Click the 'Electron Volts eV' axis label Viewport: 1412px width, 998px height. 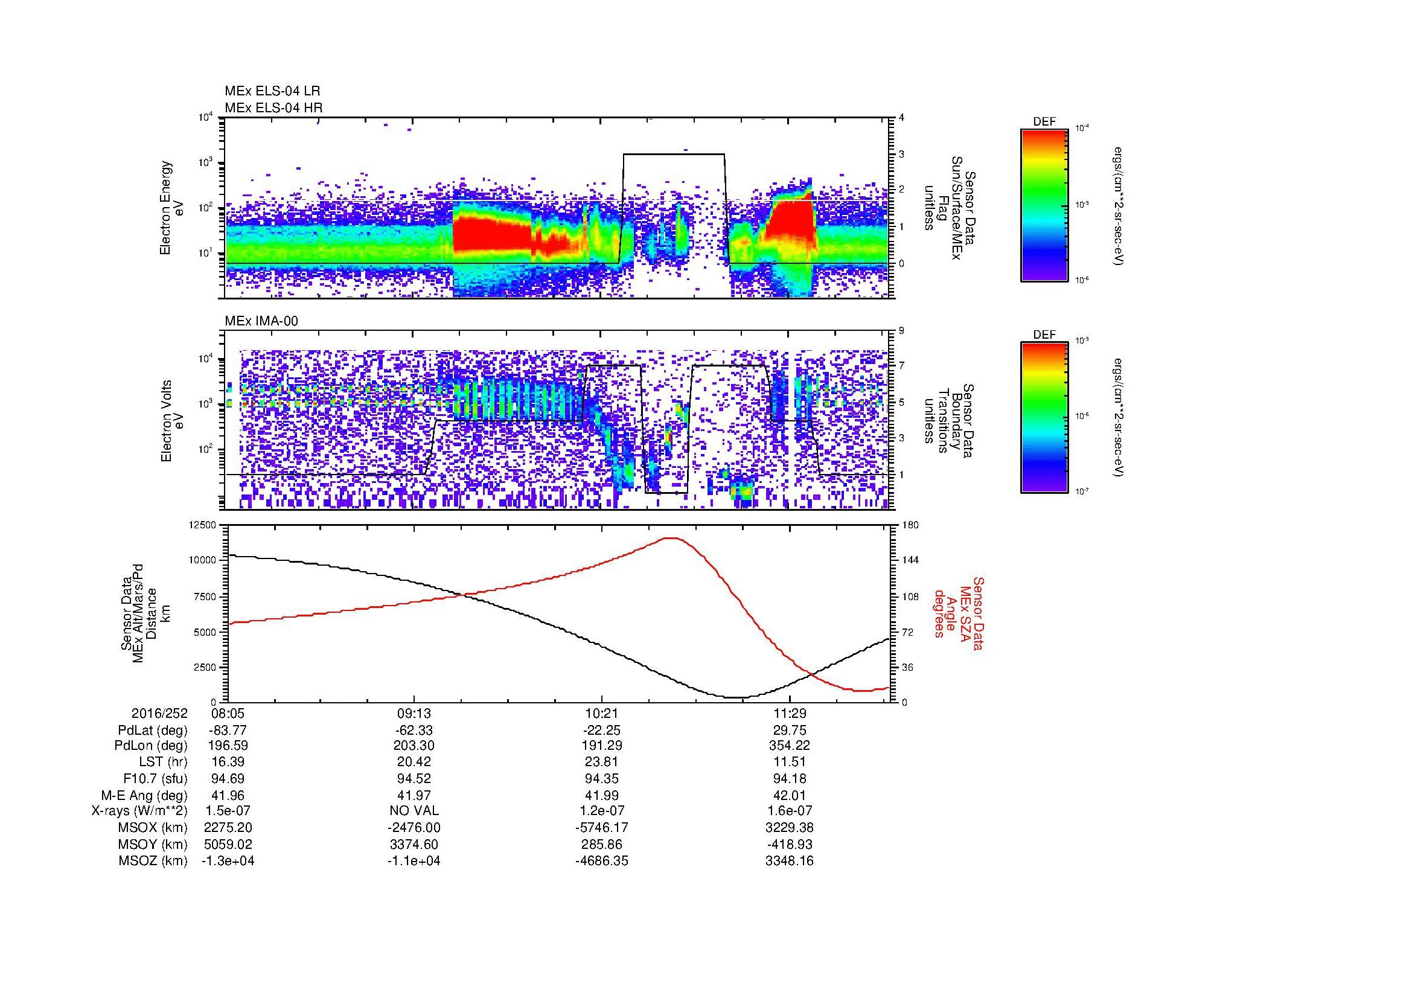coord(172,421)
